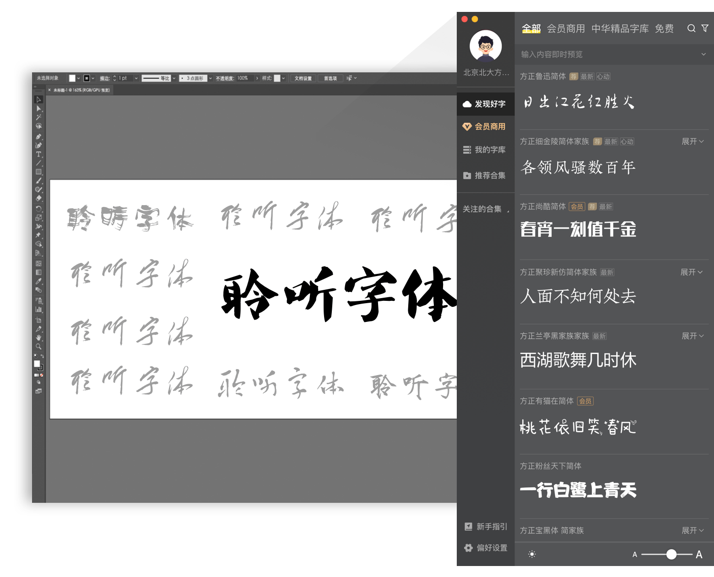Expand the 方正兰亭黑家族 font family
Viewport: 714px width, 577px height.
pos(692,336)
